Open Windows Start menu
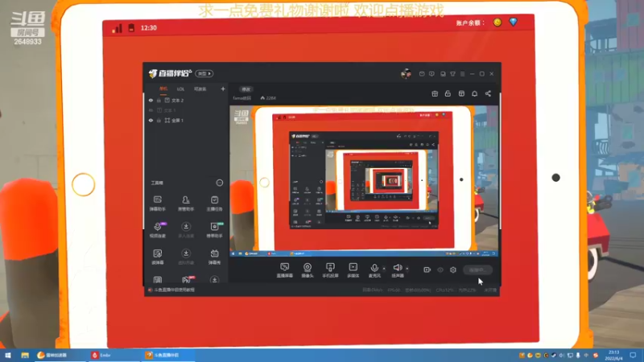644x362 pixels. click(x=8, y=355)
